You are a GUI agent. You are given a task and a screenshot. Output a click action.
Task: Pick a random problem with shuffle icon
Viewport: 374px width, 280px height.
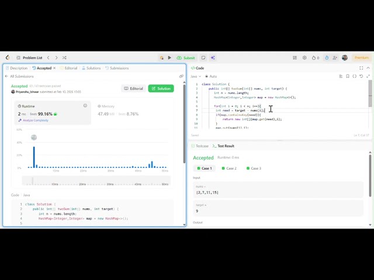(x=64, y=58)
